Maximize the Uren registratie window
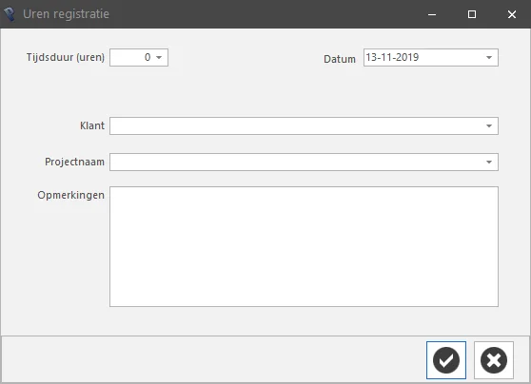Screen dimensions: 531x384 (472, 14)
